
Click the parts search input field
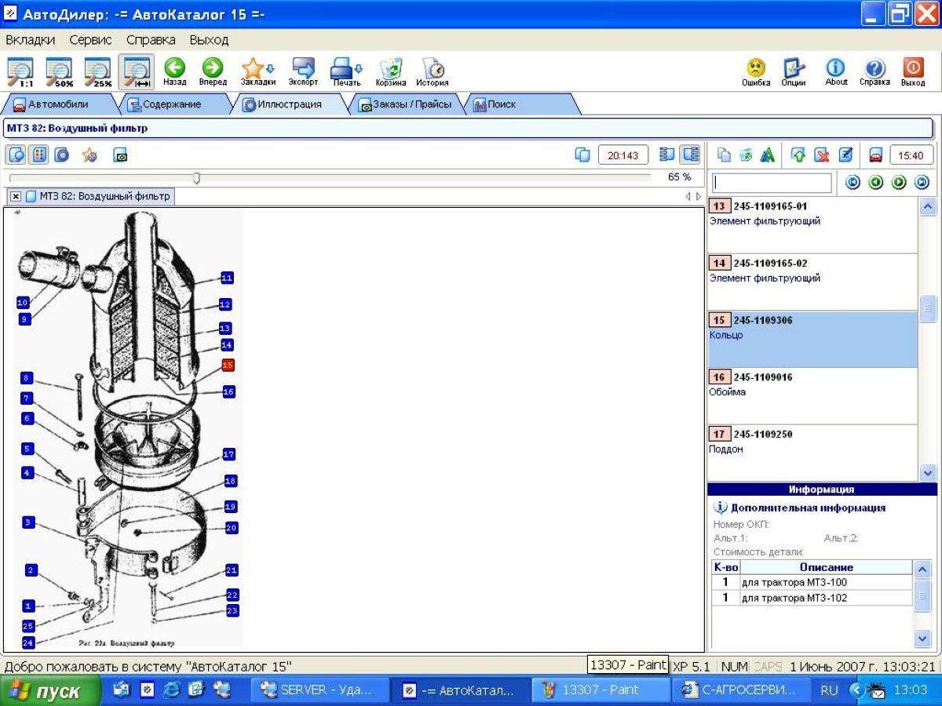[x=772, y=183]
